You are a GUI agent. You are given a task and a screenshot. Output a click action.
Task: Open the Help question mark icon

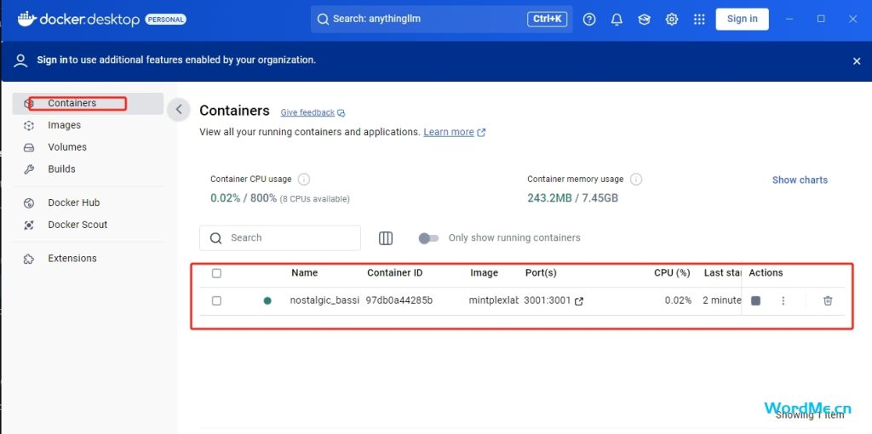point(589,20)
